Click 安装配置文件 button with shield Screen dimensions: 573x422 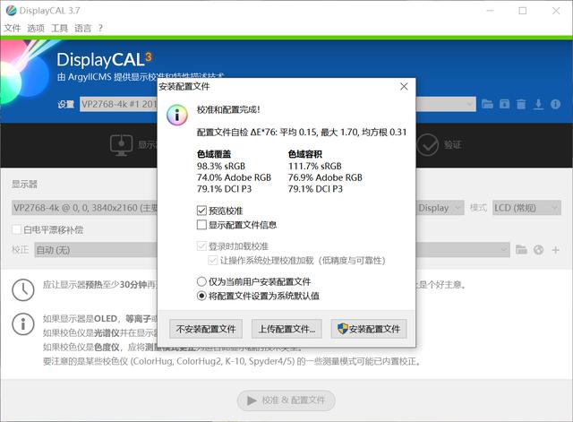[368, 329]
